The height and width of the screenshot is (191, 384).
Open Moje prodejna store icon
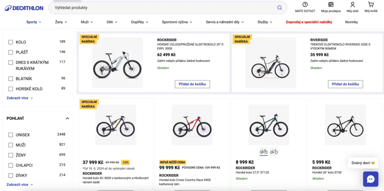click(x=331, y=5)
